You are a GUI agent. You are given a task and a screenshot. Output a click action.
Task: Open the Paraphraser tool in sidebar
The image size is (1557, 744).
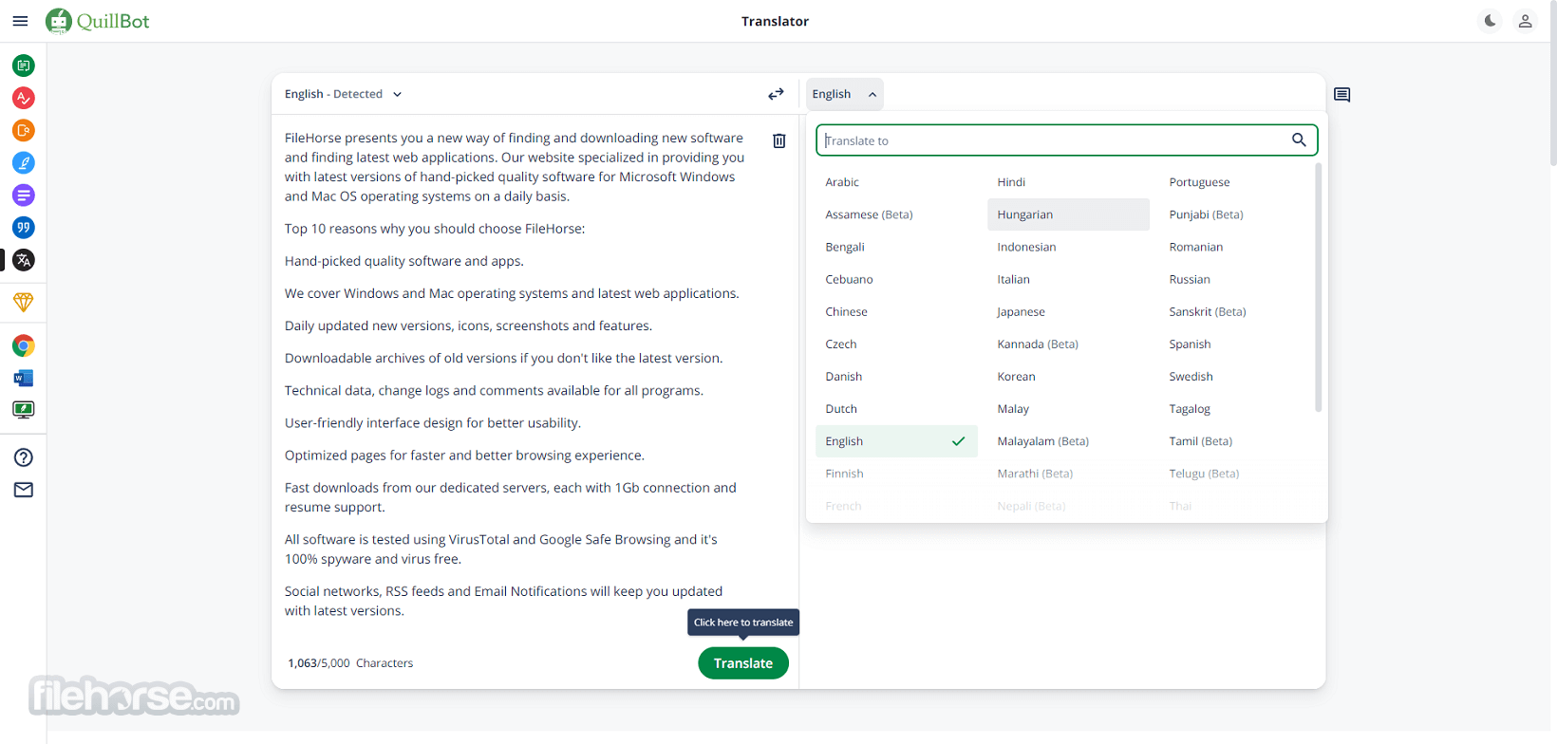[24, 65]
